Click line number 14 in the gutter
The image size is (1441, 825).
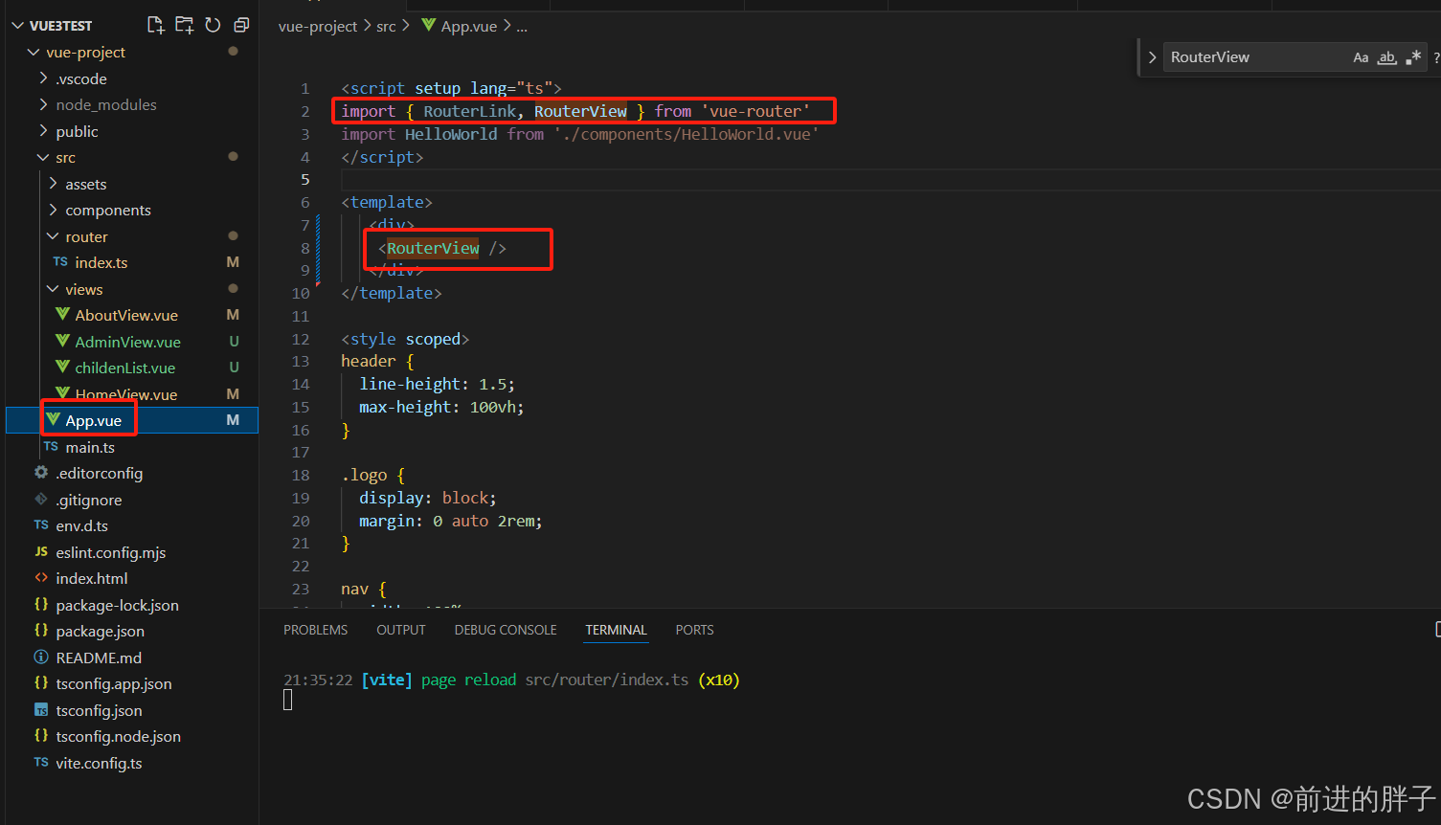click(x=301, y=384)
